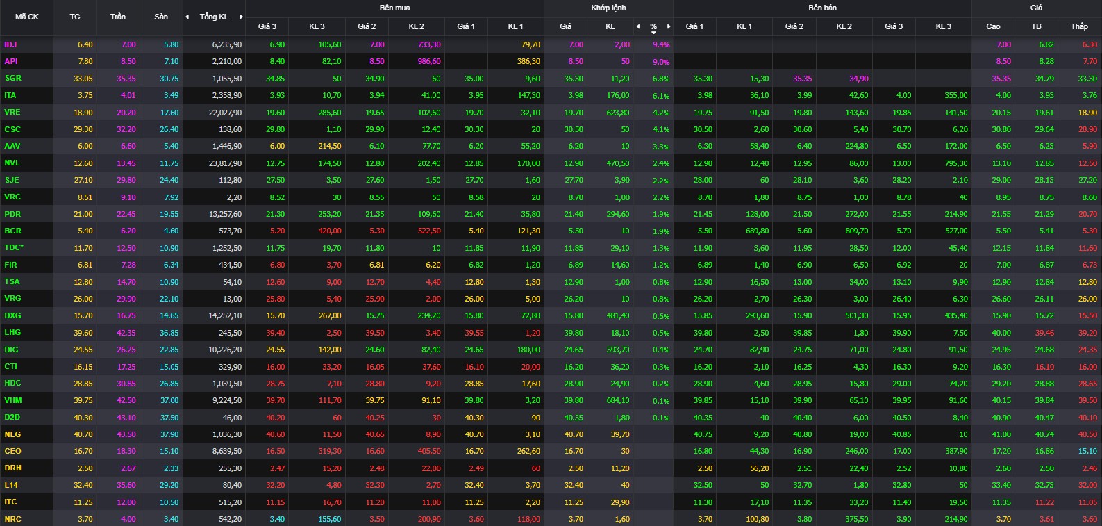Open the NLG ticker symbol

tap(12, 434)
